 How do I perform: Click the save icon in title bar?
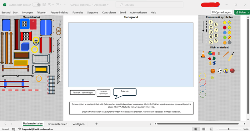click(x=44, y=5)
